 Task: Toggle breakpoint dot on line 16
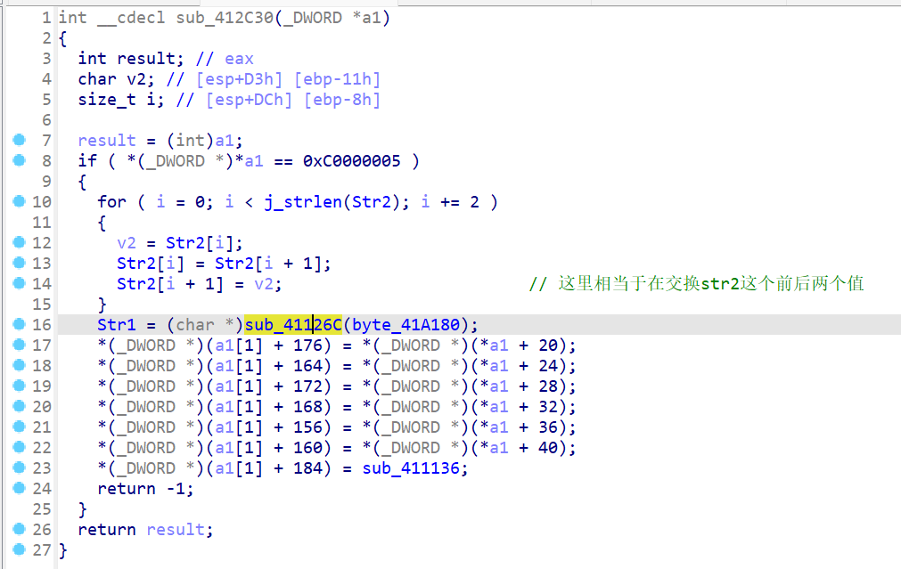[x=19, y=324]
